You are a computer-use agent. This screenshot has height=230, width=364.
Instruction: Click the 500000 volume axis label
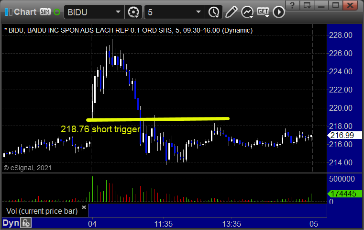tap(342, 179)
